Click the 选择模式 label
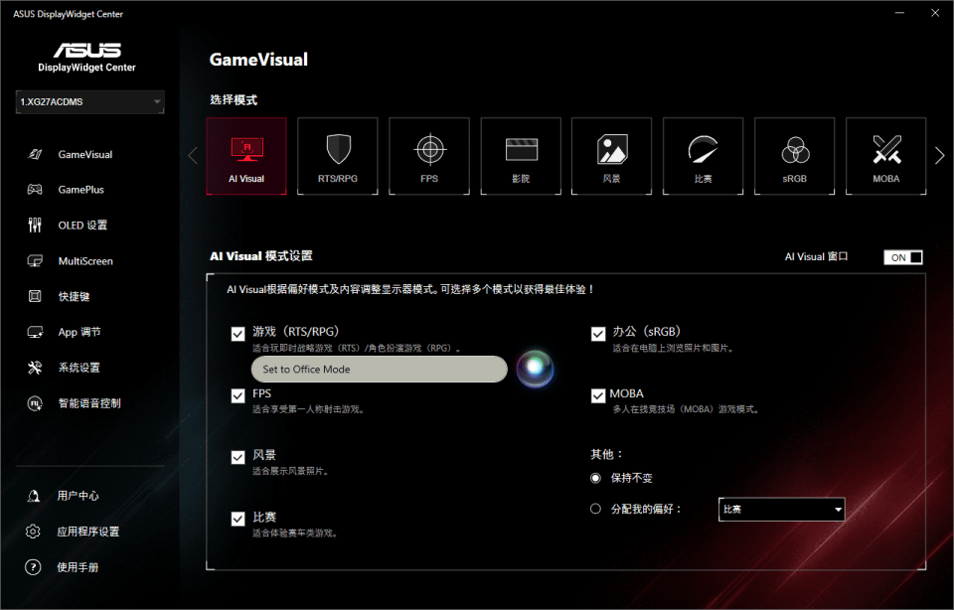The width and height of the screenshot is (954, 610). point(234,99)
